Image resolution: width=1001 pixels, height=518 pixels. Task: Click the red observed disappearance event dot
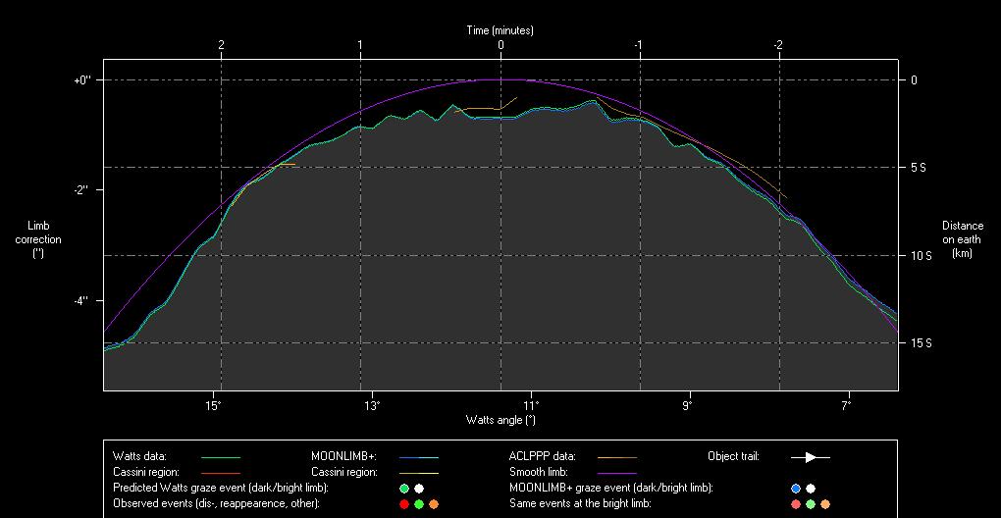(403, 503)
